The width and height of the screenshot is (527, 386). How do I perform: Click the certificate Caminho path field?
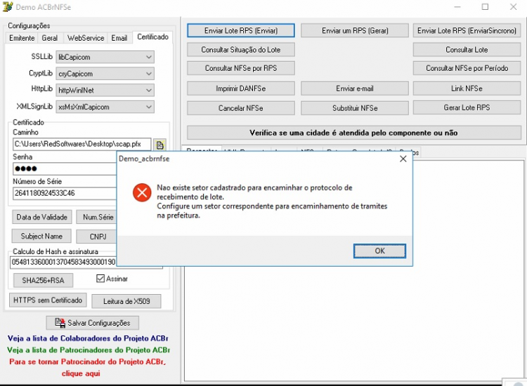[82, 144]
